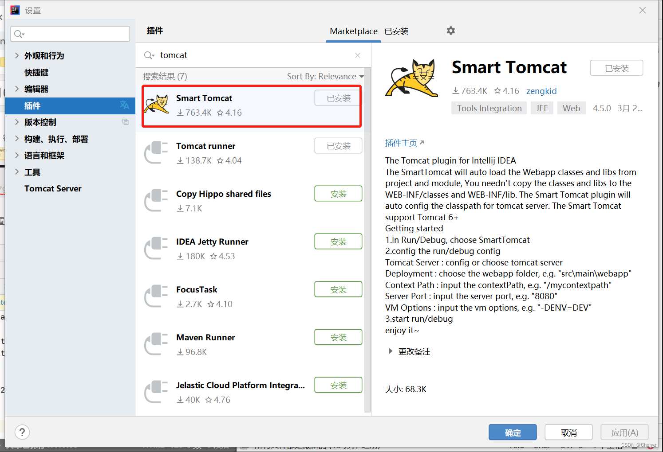This screenshot has height=452, width=663.
Task: Open search options magnifier in plugin search
Action: tap(149, 55)
